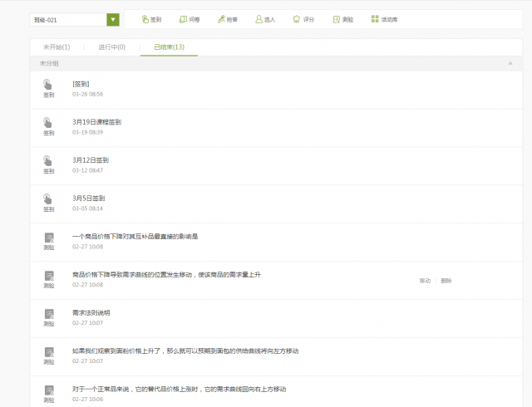Open the 3月5日签到 activity entry
Screen dimensions: 532x407
tap(88, 198)
